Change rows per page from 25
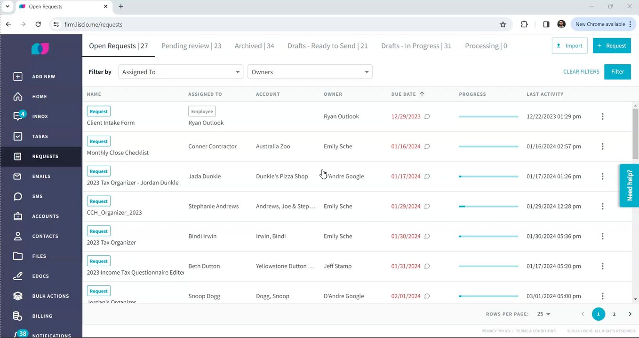The height and width of the screenshot is (338, 639). point(543,314)
